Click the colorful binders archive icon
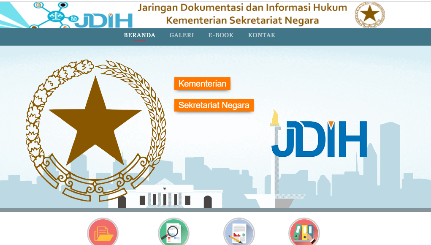This screenshot has height=245, width=431. pyautogui.click(x=304, y=233)
